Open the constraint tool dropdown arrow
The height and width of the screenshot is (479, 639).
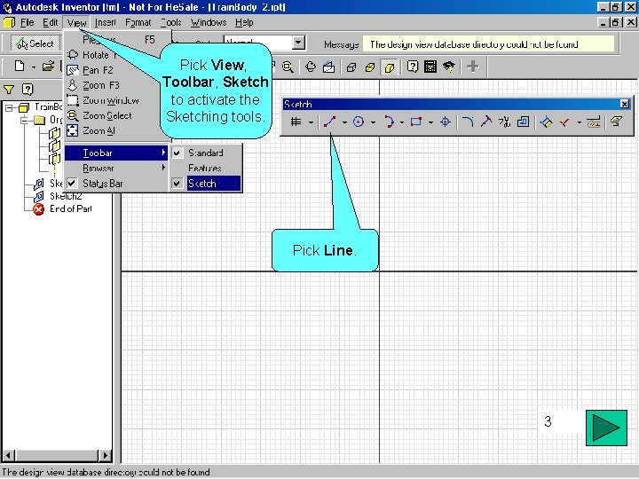[x=579, y=122]
